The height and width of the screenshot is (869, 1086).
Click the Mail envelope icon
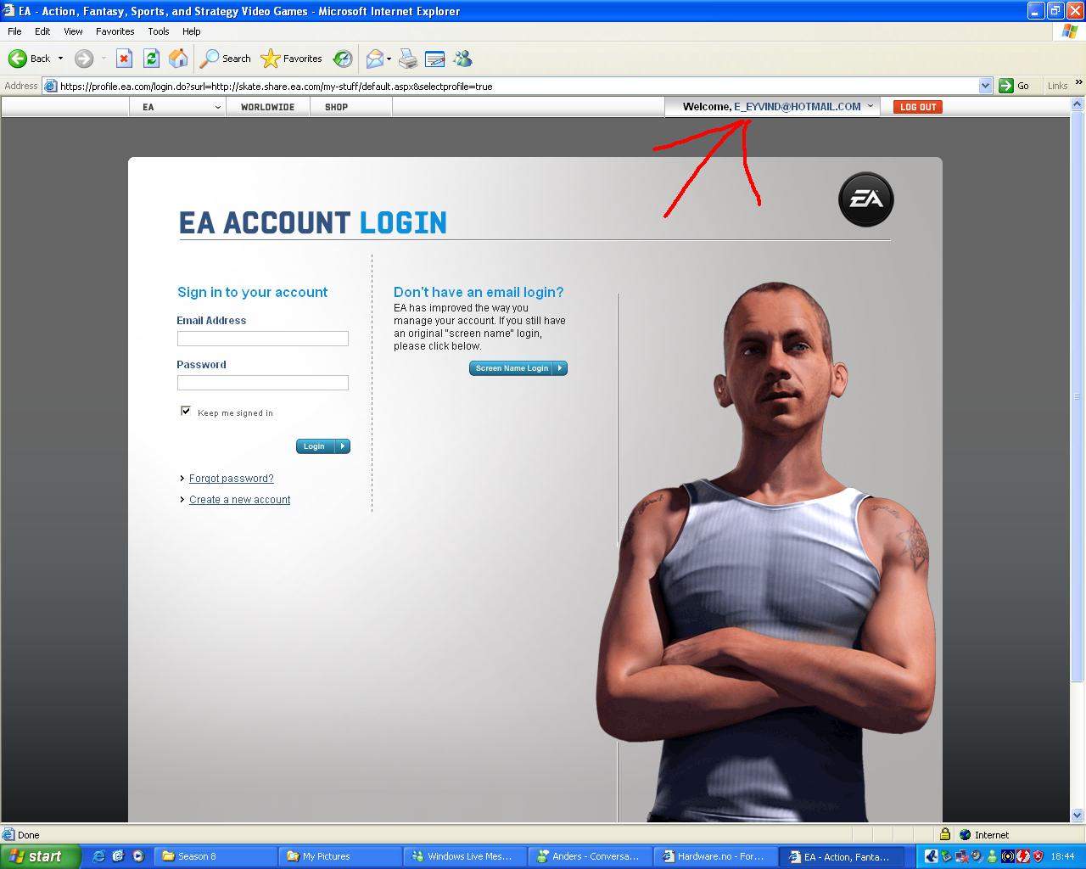point(374,59)
